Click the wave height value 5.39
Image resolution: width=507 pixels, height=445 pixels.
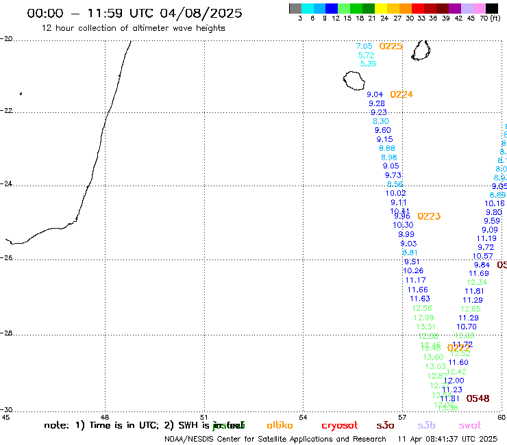pyautogui.click(x=368, y=64)
